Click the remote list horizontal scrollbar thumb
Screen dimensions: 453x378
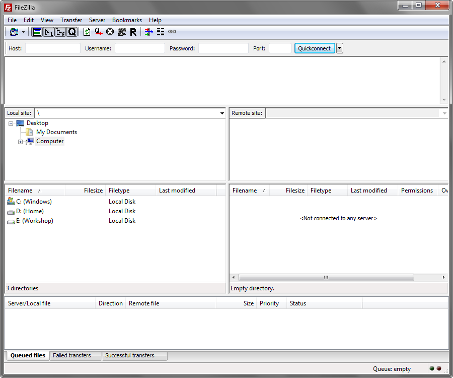coord(326,277)
